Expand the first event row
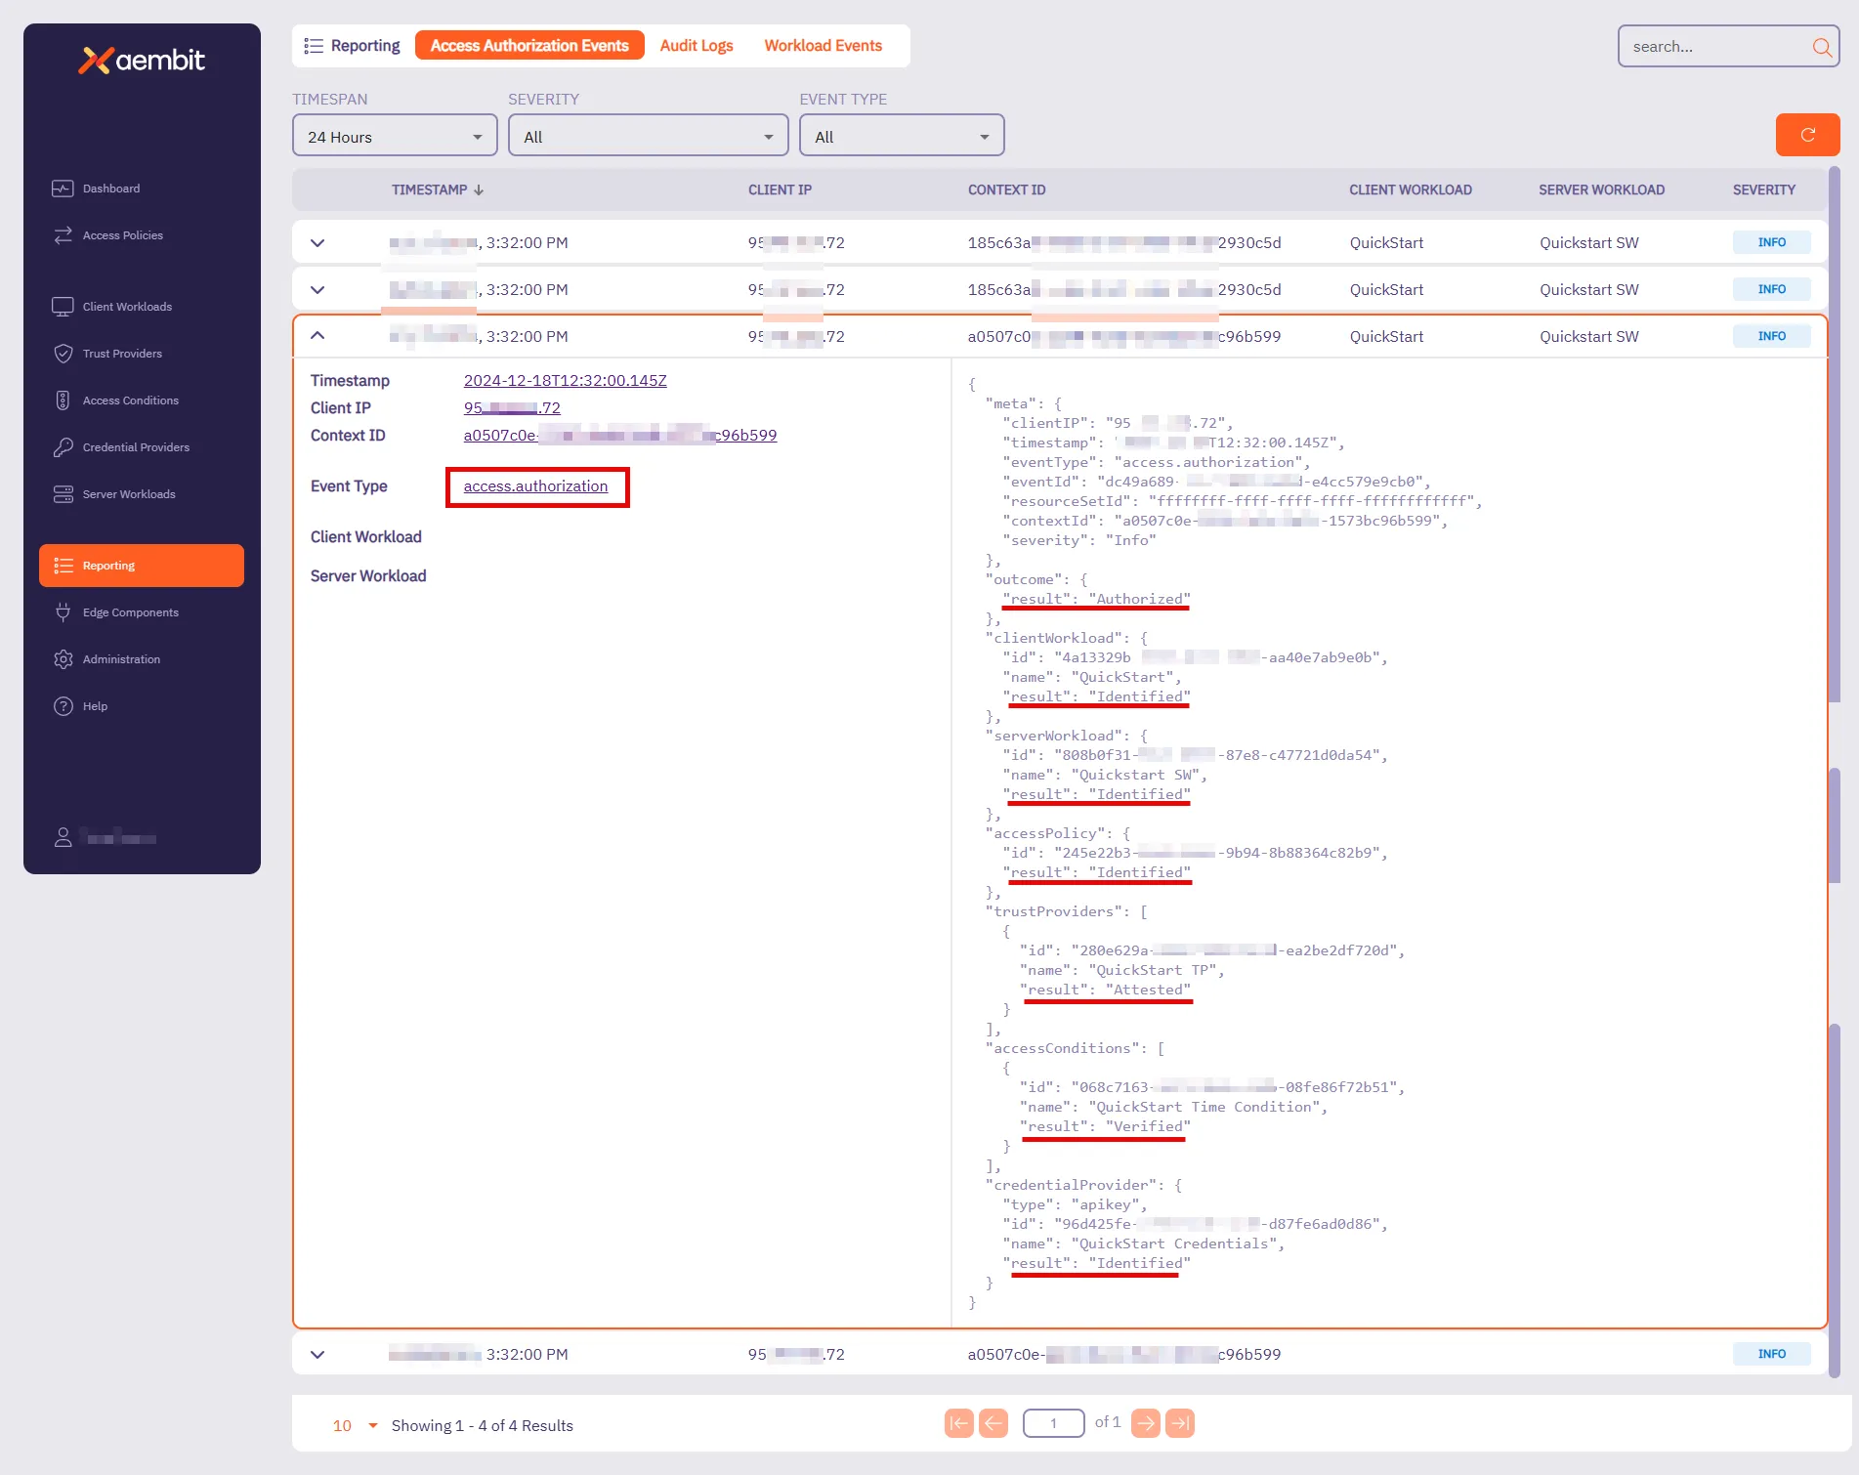1859x1475 pixels. [x=317, y=243]
